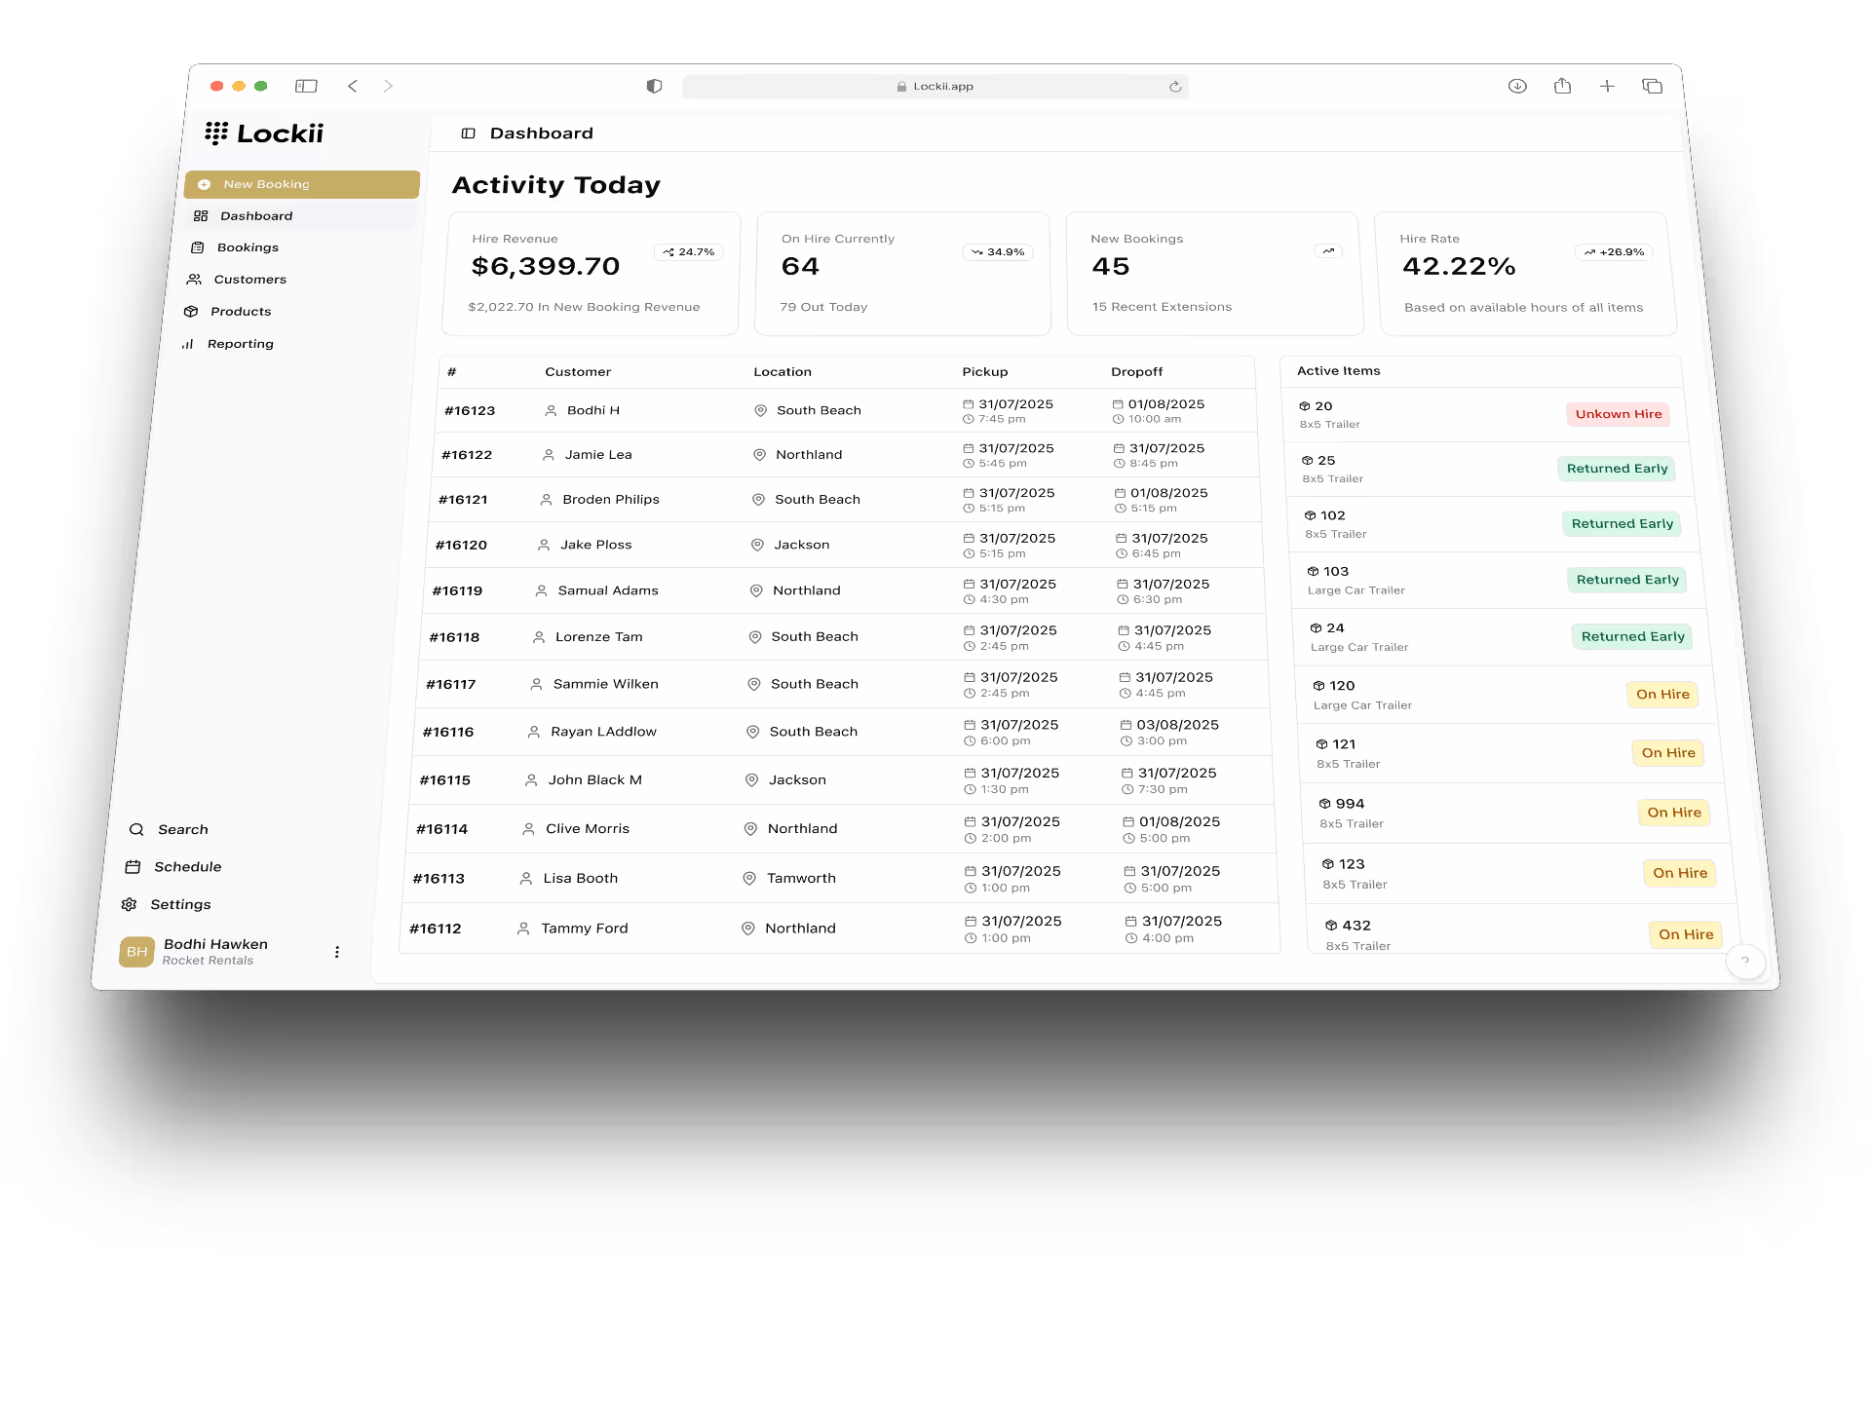The height and width of the screenshot is (1403, 1871).
Task: Open the Hire Revenue $6,399.70 card
Action: click(592, 274)
